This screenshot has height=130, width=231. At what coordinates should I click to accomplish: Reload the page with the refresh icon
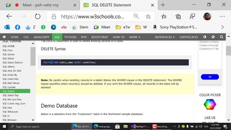38,16
